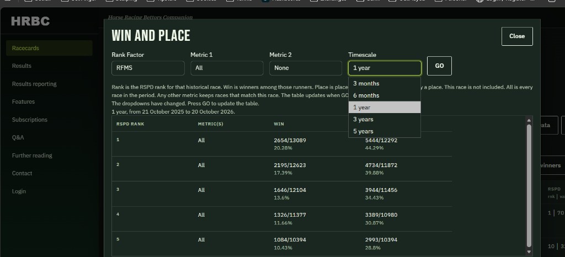
Task: Open the Metric 1 dropdown
Action: tap(227, 68)
